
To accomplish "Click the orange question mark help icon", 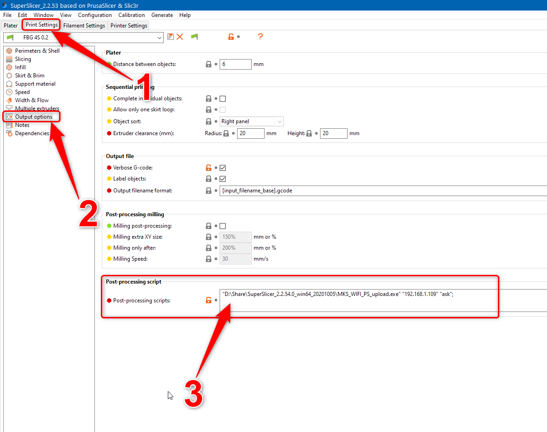I will coord(260,37).
